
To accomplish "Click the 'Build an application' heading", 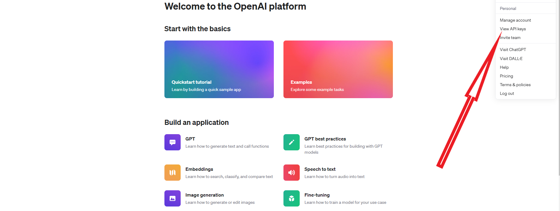I will tap(196, 122).
